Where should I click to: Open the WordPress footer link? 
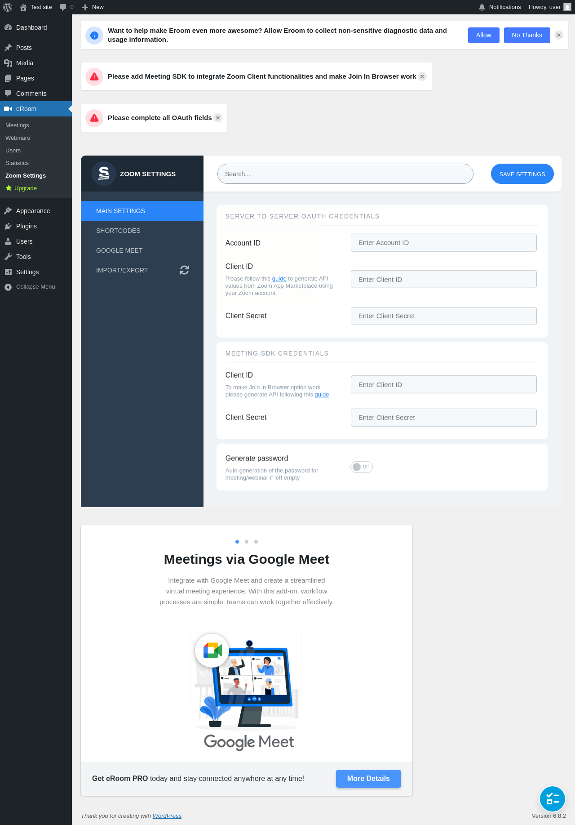click(x=167, y=816)
